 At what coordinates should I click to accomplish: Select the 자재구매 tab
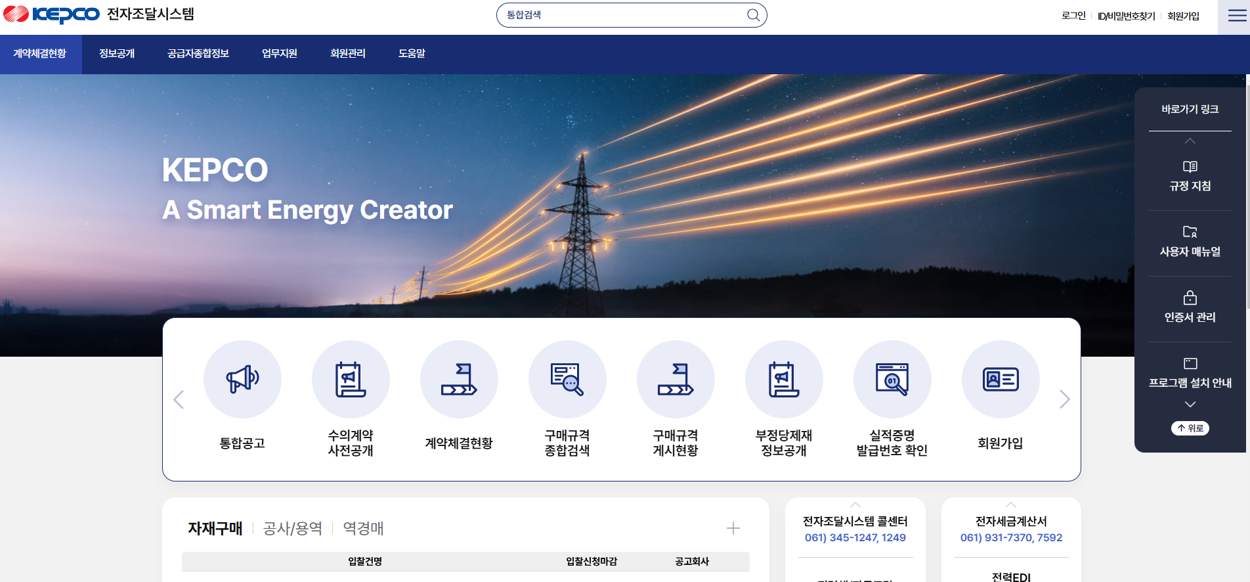click(x=215, y=528)
